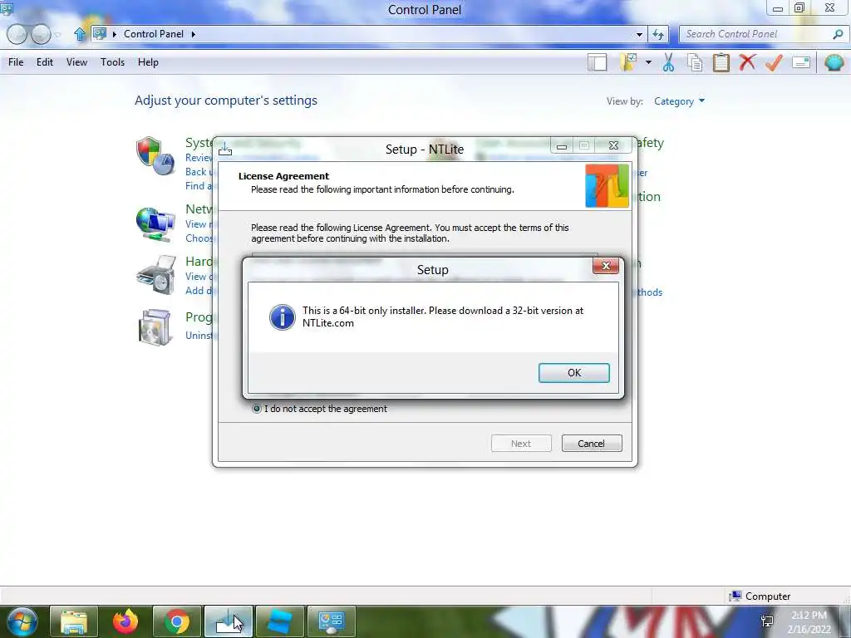Click the blue information icon in the Setup dialog
851x638 pixels.
click(283, 317)
